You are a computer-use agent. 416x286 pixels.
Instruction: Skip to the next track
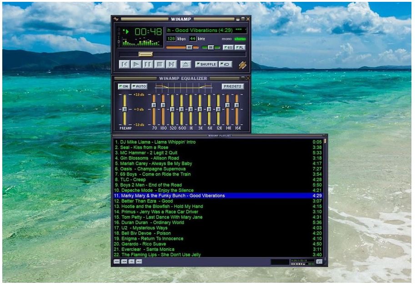[x=171, y=64]
